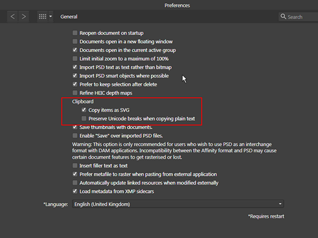Toggle Import PSD smart objects where possible
The height and width of the screenshot is (238, 318).
(x=75, y=76)
